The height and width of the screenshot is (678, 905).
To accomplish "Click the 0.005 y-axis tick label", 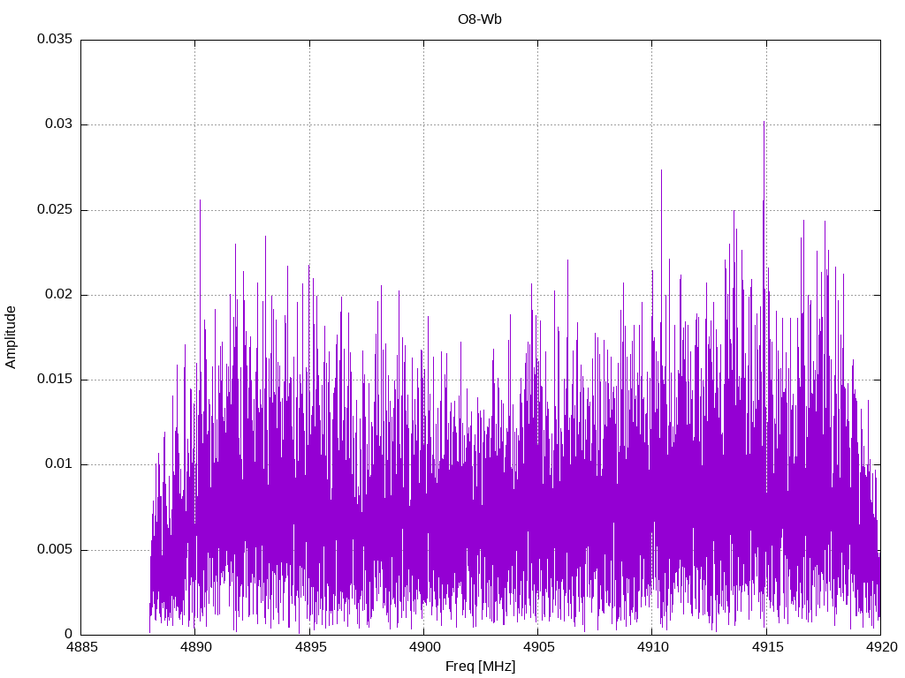I will click(54, 550).
